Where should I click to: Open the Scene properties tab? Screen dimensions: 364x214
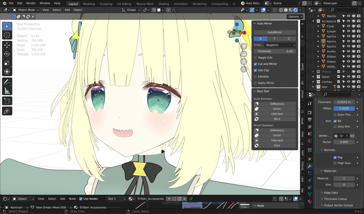pos(309,134)
